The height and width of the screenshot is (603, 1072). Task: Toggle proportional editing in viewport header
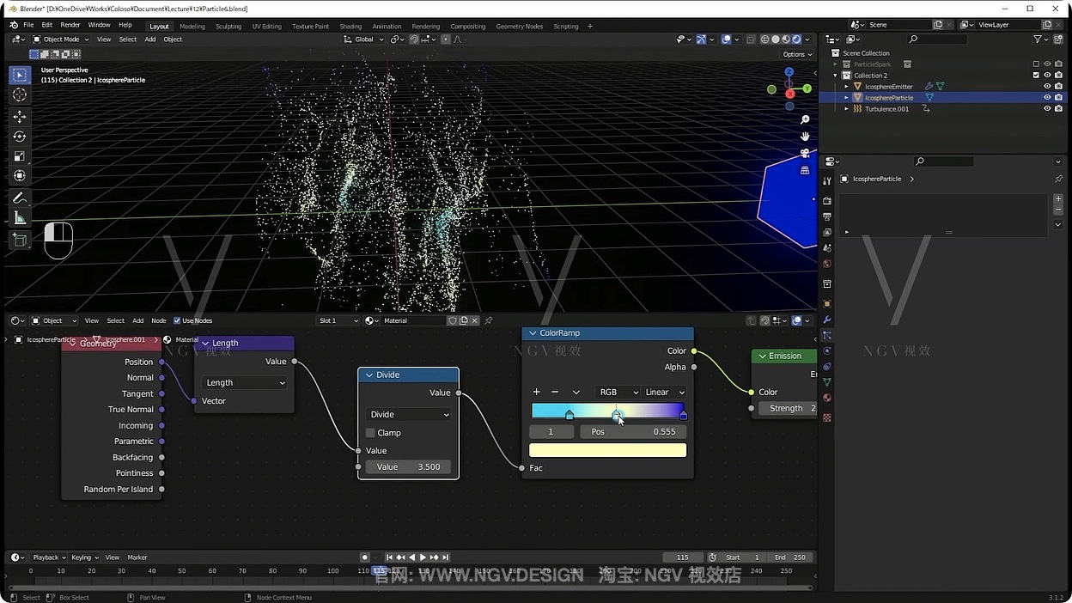pyautogui.click(x=447, y=39)
